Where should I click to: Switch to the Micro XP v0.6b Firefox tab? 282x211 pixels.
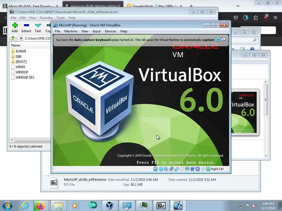[x=31, y=6]
